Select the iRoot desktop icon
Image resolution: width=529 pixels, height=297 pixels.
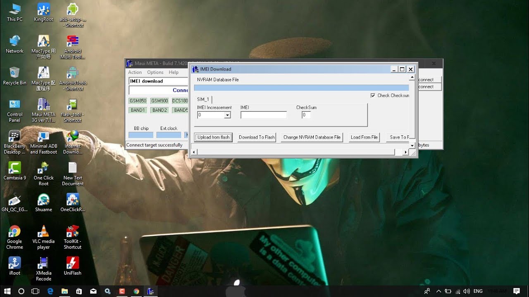[14, 266]
